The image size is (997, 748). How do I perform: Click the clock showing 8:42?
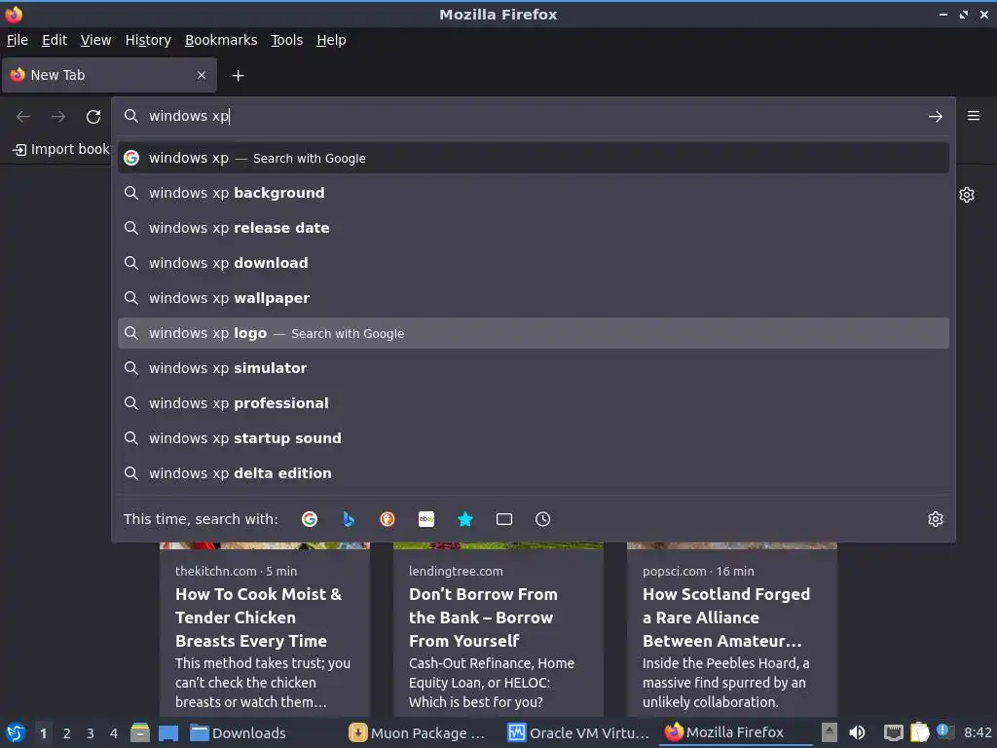click(x=978, y=732)
